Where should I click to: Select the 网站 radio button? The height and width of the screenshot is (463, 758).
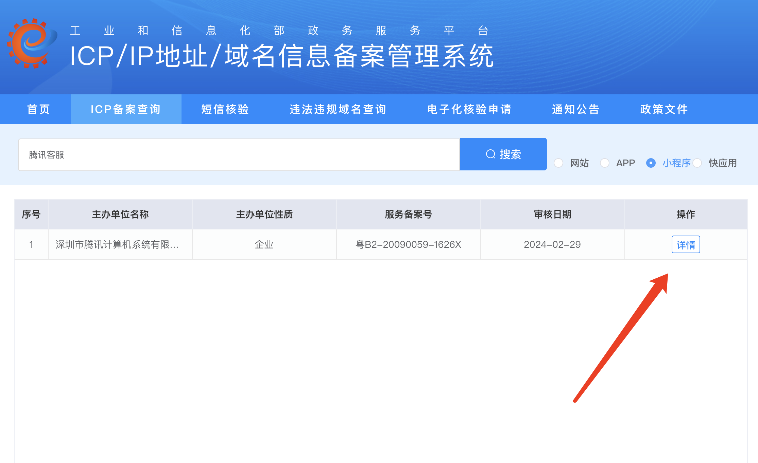[x=558, y=163]
